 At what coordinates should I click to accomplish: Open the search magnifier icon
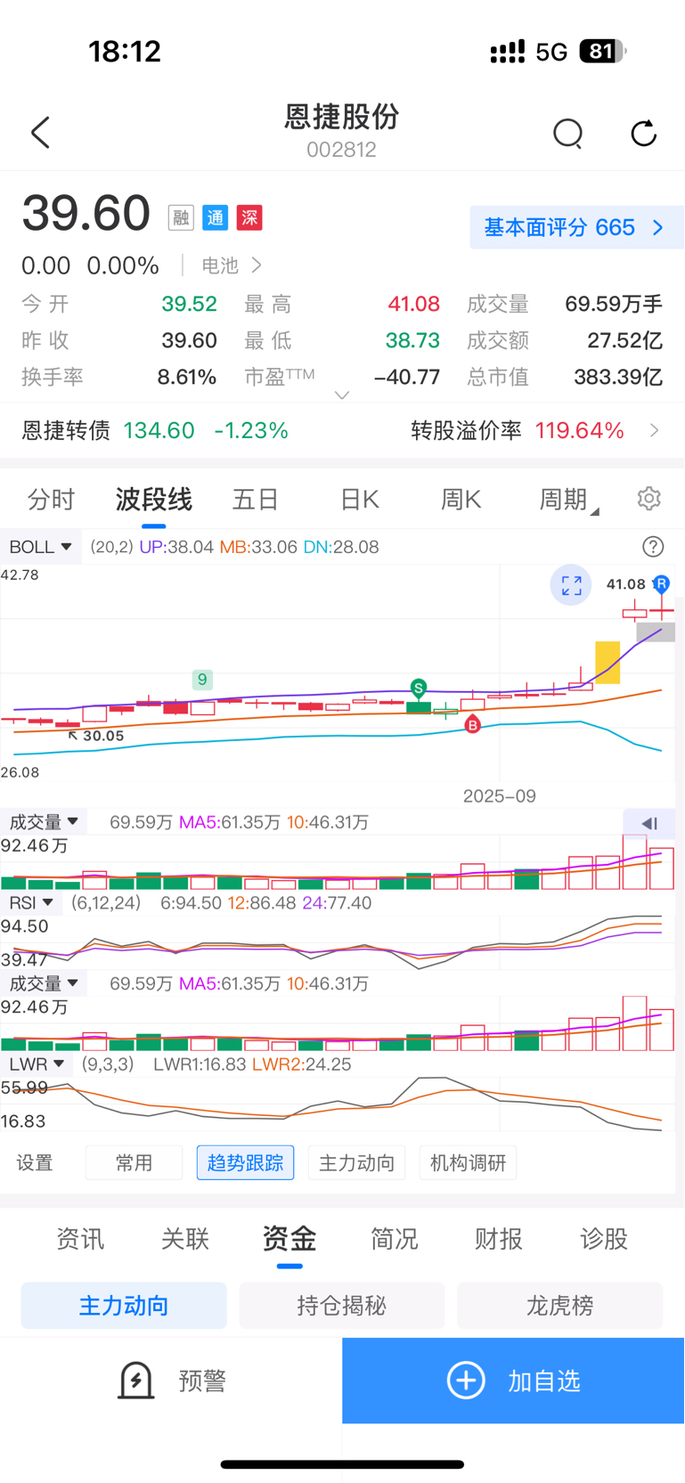(x=567, y=134)
